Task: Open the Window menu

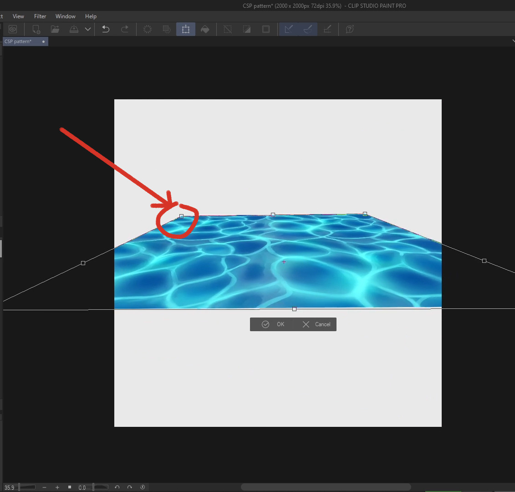Action: 66,16
